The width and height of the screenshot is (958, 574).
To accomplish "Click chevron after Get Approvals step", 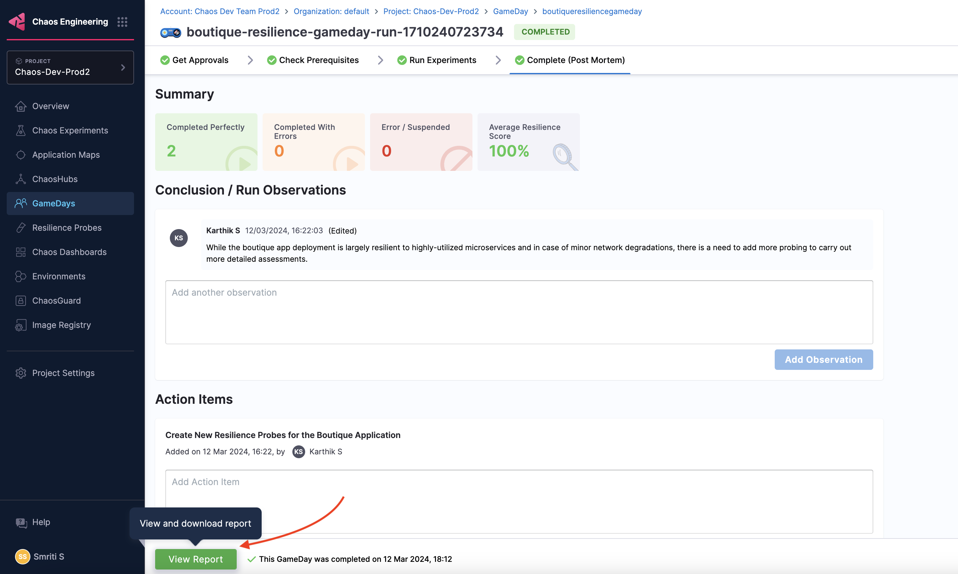I will 250,60.
